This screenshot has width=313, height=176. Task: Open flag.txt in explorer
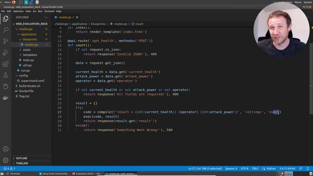tap(24, 96)
